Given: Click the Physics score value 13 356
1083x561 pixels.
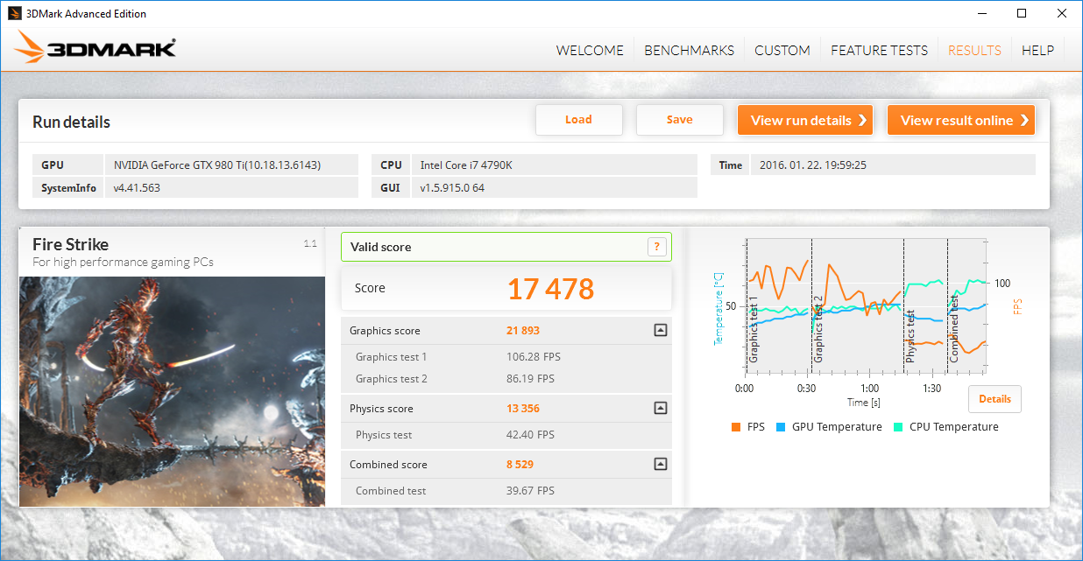Looking at the screenshot, I should [x=523, y=409].
